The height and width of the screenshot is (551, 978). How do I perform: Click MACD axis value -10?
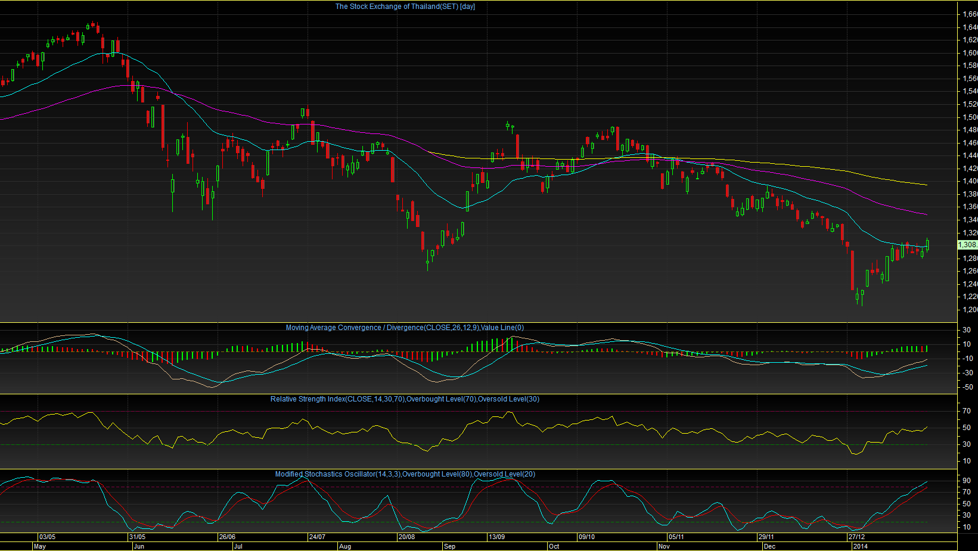coord(967,359)
